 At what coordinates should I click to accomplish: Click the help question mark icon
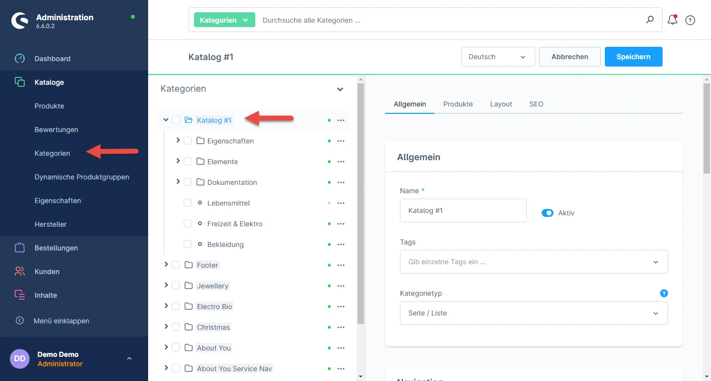[x=690, y=20]
